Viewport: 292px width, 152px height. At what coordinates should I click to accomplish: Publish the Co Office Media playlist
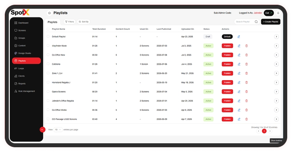(227, 110)
